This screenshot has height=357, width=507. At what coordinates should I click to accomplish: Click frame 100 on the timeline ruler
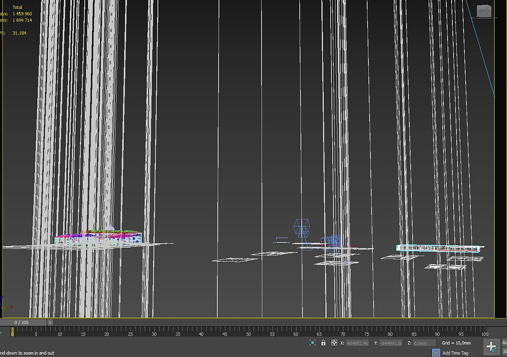[x=484, y=334]
